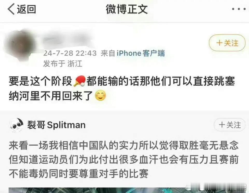
Task: Tap the 微博正文 page title
Action: [x=127, y=9]
